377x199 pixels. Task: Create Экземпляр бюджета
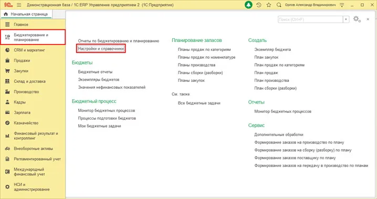pos(273,49)
